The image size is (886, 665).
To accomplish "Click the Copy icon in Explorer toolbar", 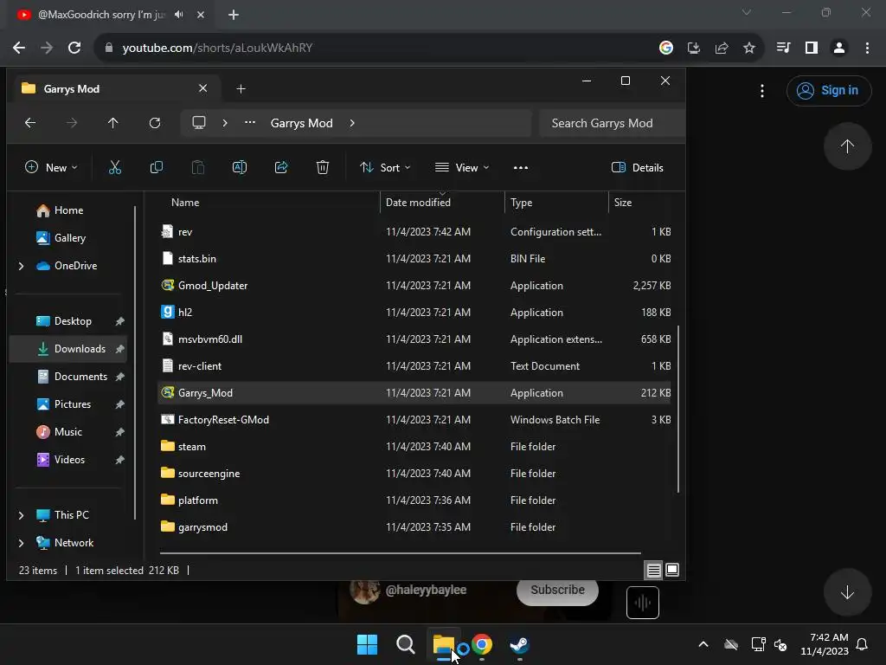I will pyautogui.click(x=157, y=167).
